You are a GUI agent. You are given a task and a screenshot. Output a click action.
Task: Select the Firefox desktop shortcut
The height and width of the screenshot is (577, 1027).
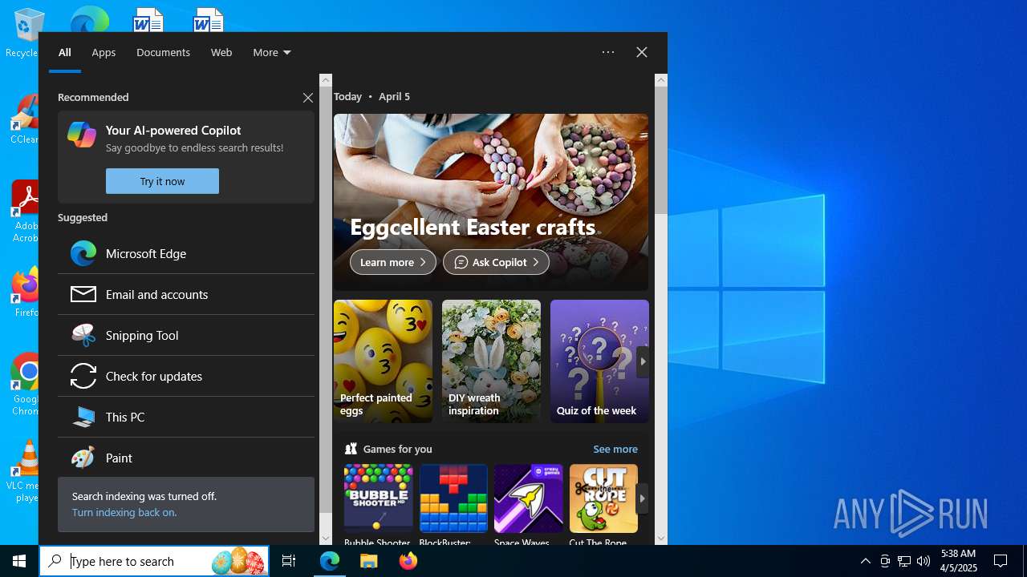(x=26, y=293)
